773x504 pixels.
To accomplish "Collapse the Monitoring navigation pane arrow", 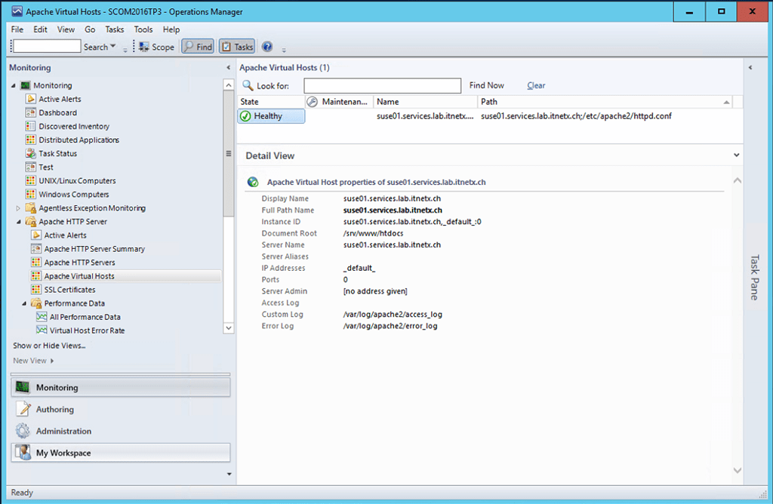I will pyautogui.click(x=228, y=67).
